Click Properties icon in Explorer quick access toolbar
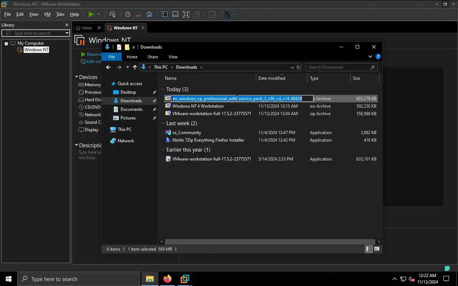 tap(119, 47)
